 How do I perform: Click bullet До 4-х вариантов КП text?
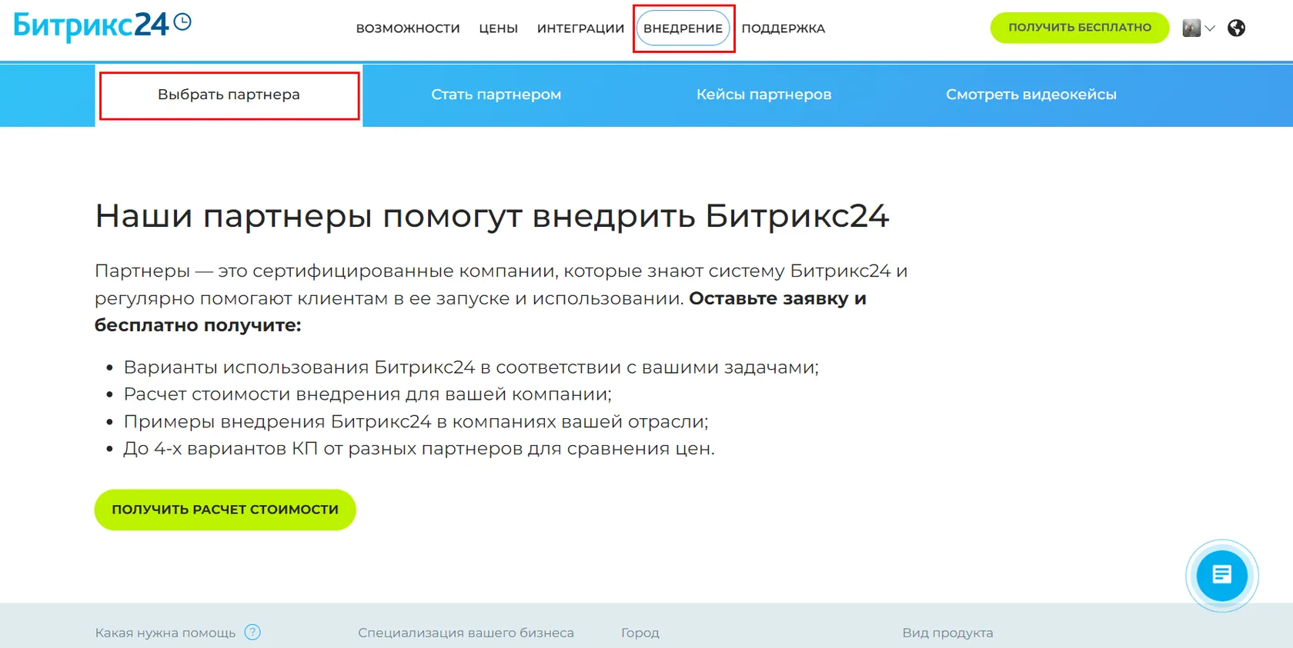tap(419, 448)
